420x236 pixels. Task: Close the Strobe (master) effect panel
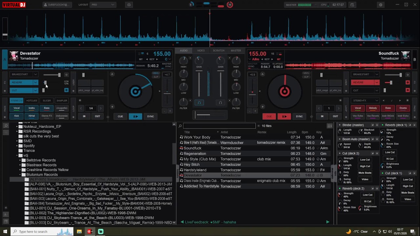377,125
